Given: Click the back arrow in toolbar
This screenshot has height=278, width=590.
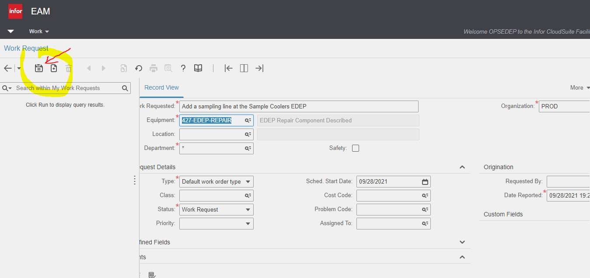Looking at the screenshot, I should tap(8, 68).
